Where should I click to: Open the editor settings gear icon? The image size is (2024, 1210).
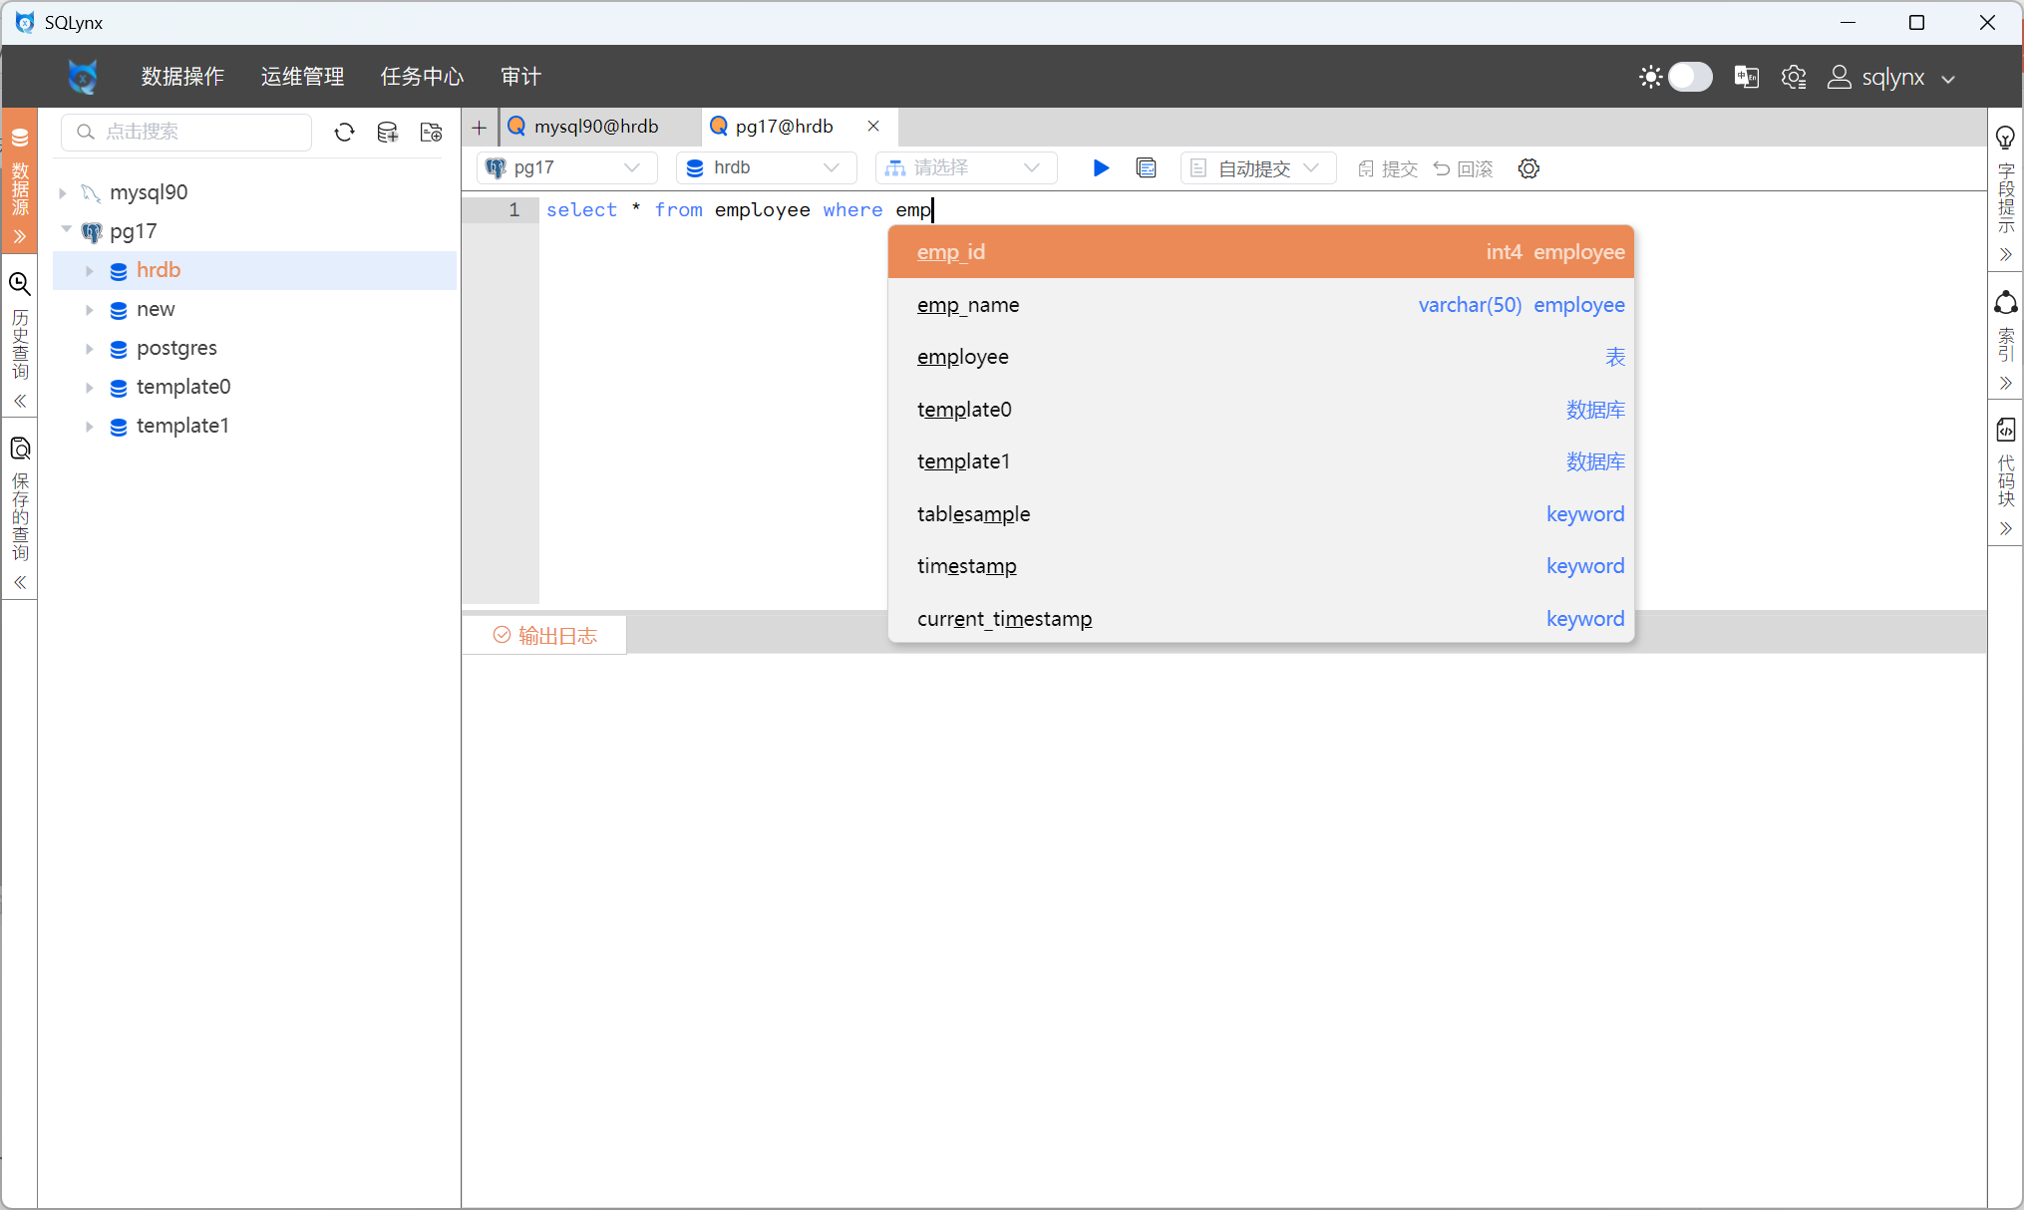[1528, 168]
